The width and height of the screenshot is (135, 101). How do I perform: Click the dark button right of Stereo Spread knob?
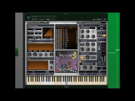pos(93,57)
